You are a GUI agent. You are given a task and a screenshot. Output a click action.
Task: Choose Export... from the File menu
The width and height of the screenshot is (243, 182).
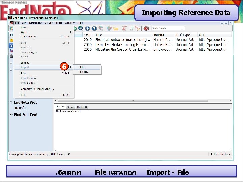pyautogui.click(x=44, y=63)
